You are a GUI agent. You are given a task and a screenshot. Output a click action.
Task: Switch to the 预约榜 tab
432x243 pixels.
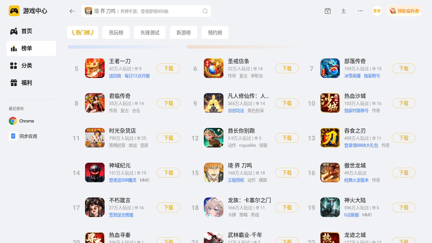tap(215, 33)
